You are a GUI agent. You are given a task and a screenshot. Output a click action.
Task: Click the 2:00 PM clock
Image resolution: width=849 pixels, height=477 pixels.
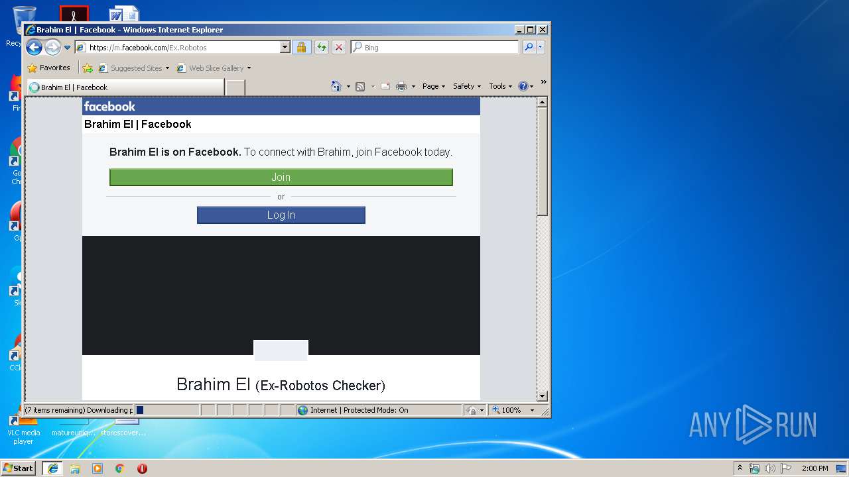(x=815, y=468)
